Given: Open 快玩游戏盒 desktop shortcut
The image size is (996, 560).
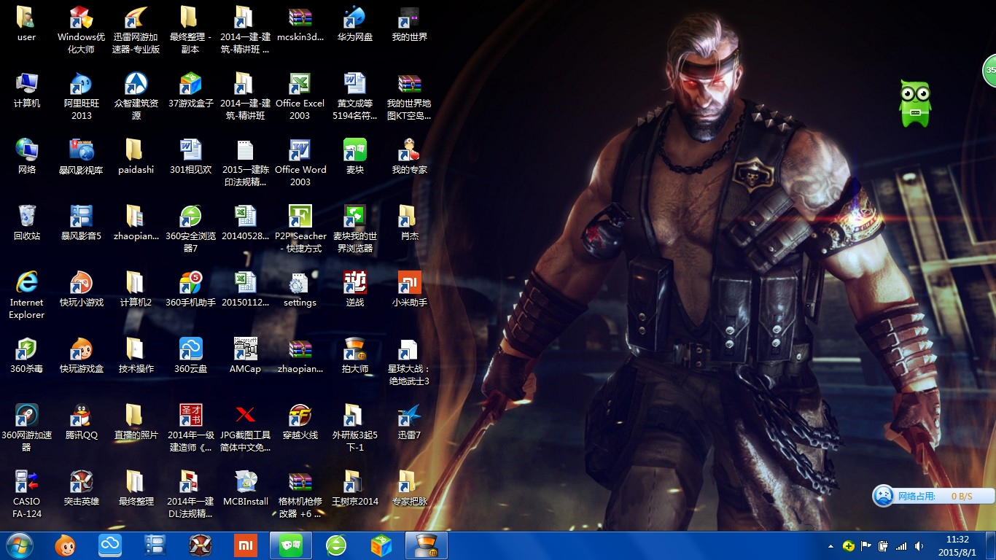Looking at the screenshot, I should [x=81, y=356].
